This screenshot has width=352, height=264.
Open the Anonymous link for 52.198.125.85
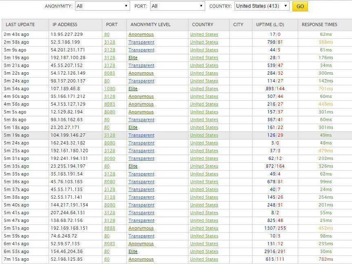(141, 259)
